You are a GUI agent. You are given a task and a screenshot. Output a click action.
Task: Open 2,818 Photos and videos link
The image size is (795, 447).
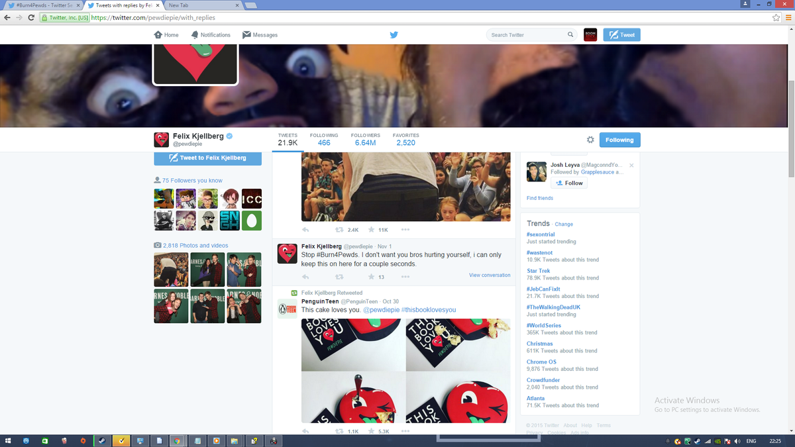(x=195, y=245)
